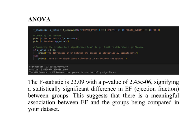Click the output line 'The difference in EF'
This screenshot has width=190, height=123.
(73, 72)
